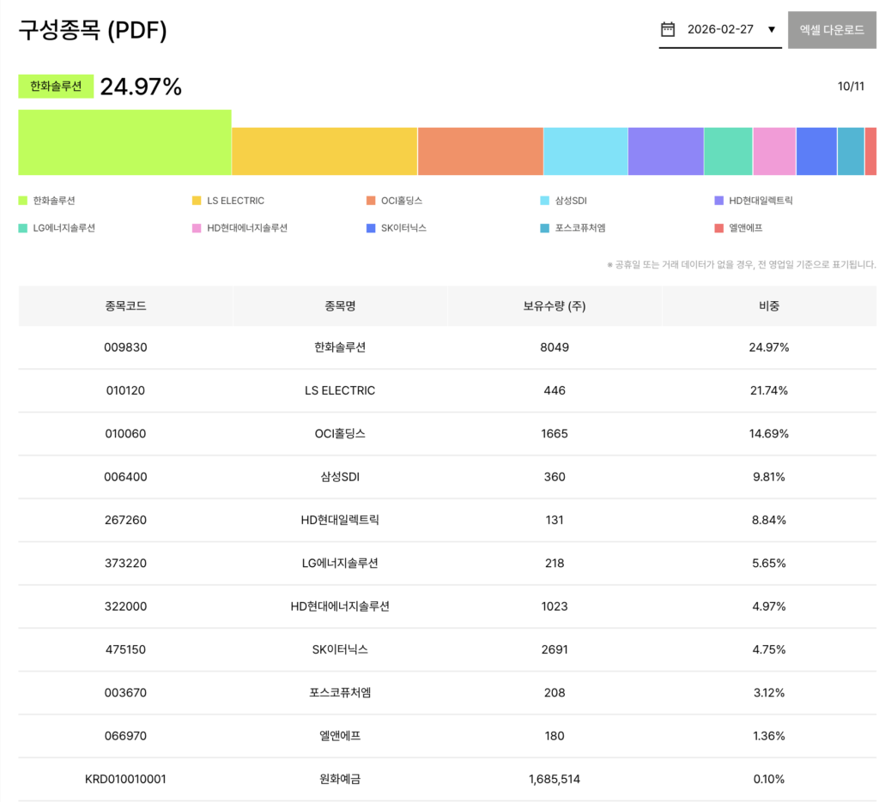The width and height of the screenshot is (879, 802).
Task: Click the 한화솔루션 legend color square
Action: [23, 201]
